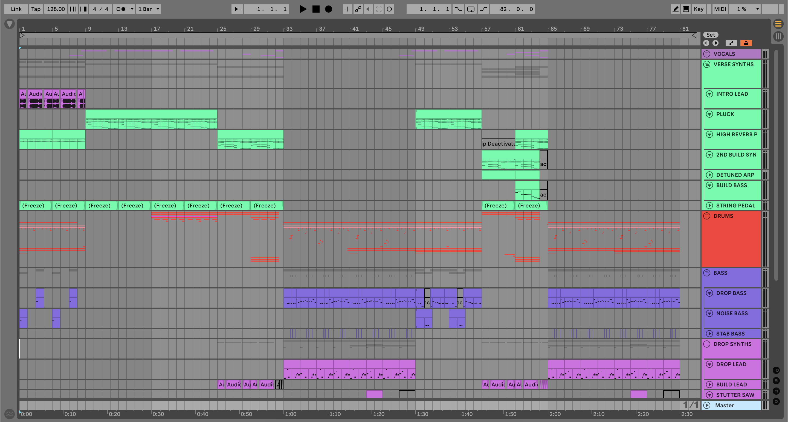Toggle the Metronome button
Image resolution: width=788 pixels, height=422 pixels.
(121, 9)
